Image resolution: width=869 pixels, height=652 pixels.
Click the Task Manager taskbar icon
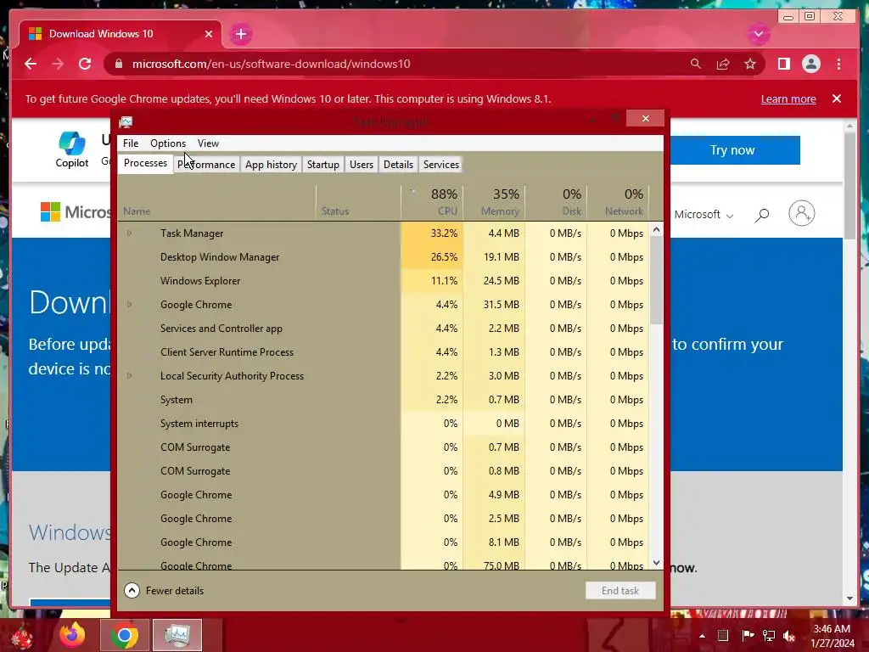[x=177, y=635]
